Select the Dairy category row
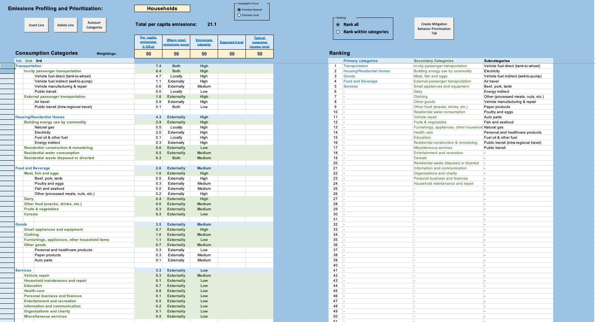 (144, 199)
